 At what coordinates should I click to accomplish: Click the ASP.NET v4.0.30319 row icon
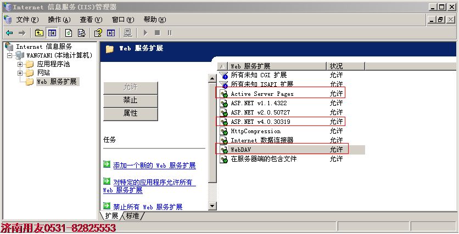click(x=224, y=122)
